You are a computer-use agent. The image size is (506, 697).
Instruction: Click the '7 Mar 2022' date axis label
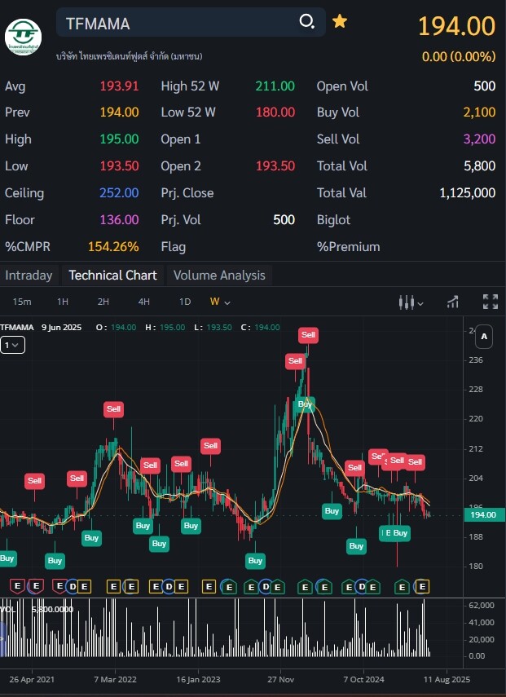tap(115, 680)
